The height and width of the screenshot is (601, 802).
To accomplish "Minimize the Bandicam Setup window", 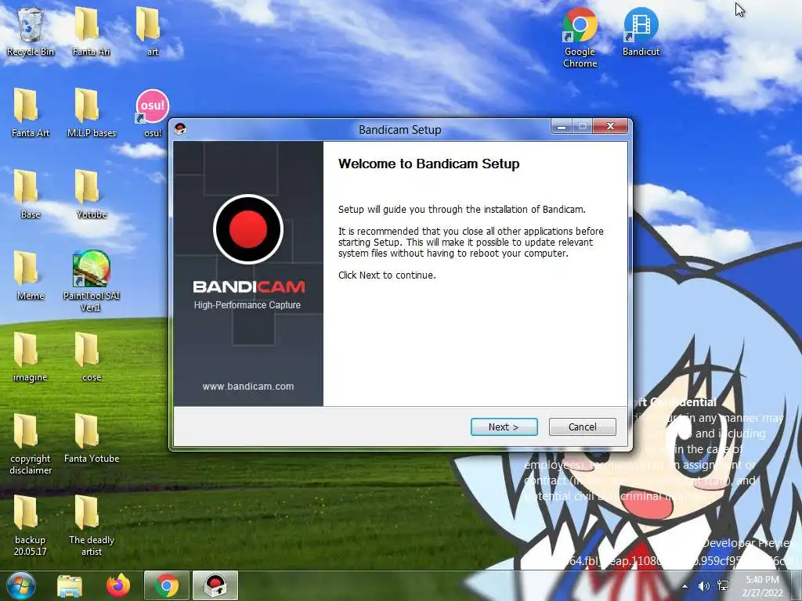I will point(562,126).
